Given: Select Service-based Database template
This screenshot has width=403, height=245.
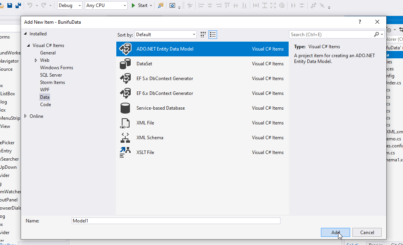Looking at the screenshot, I should point(202,108).
